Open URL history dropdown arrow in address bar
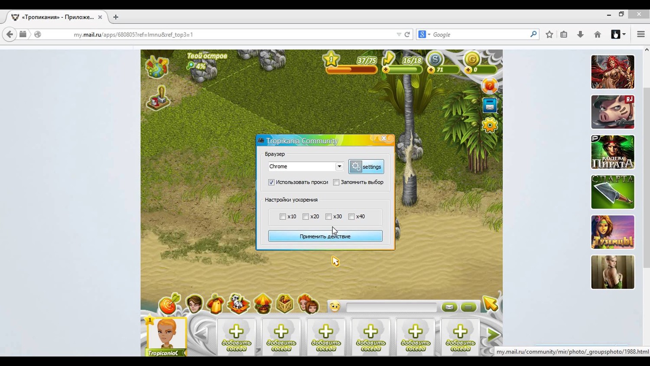 click(x=399, y=35)
